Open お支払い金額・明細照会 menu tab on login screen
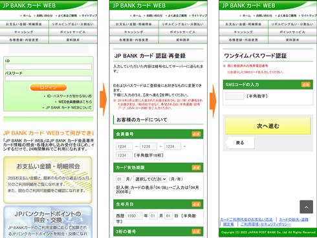 24,24
